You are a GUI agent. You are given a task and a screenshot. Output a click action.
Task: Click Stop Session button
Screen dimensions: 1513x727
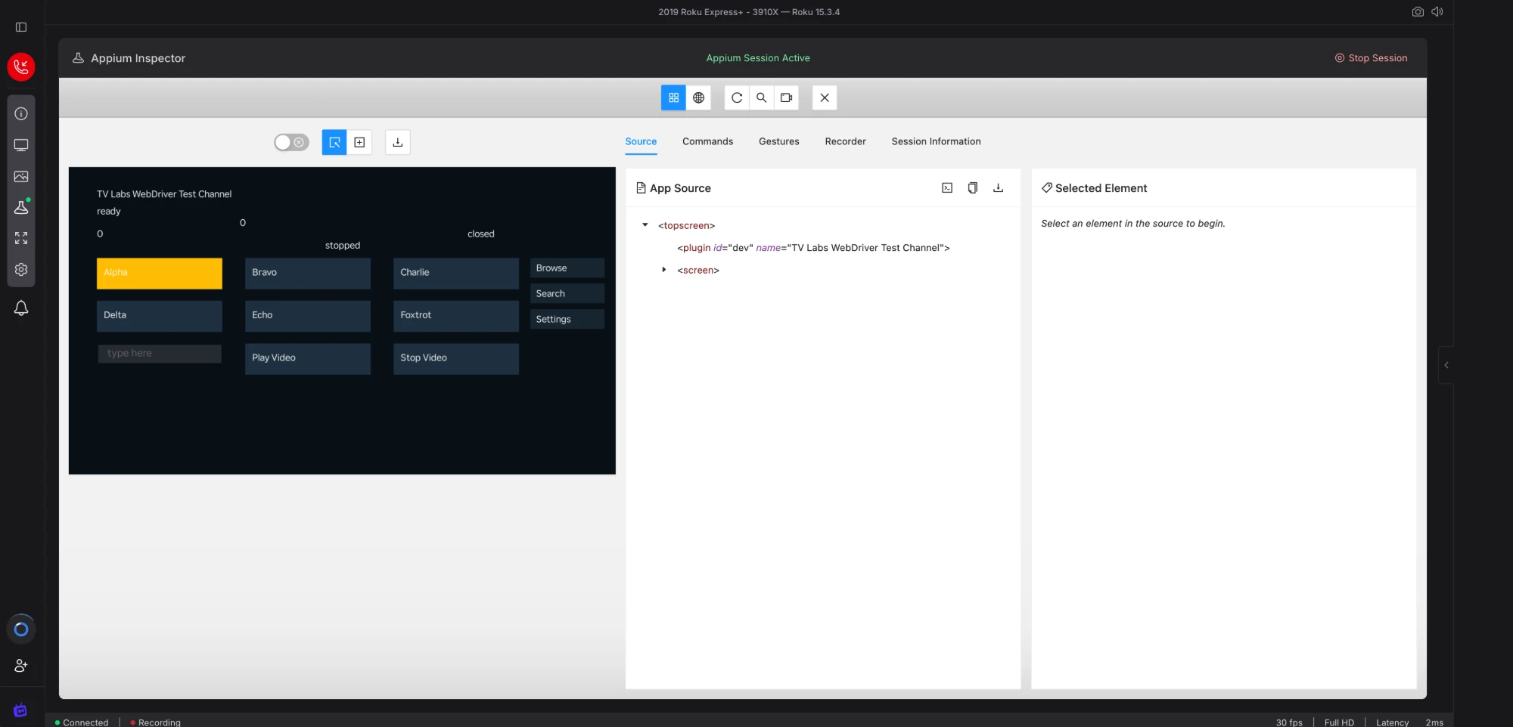click(1371, 58)
